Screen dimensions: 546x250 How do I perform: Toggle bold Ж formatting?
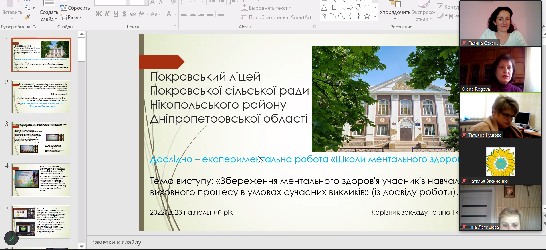pos(98,14)
